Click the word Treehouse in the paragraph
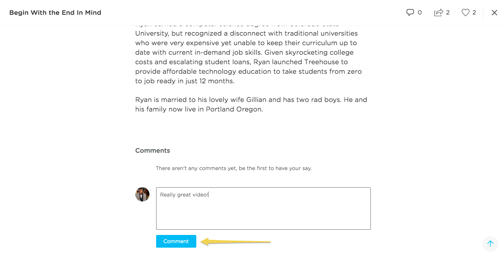This screenshot has height=260, width=504. point(326,62)
